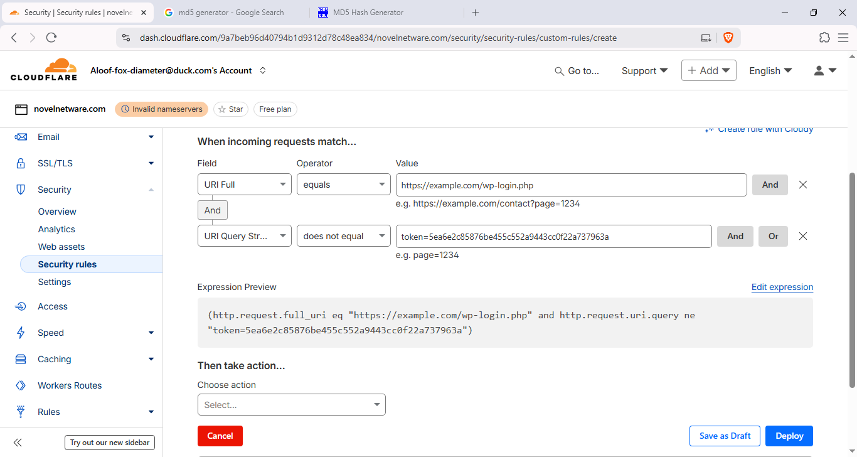
Task: Expand the 'does not equal' operator dropdown
Action: pyautogui.click(x=343, y=236)
